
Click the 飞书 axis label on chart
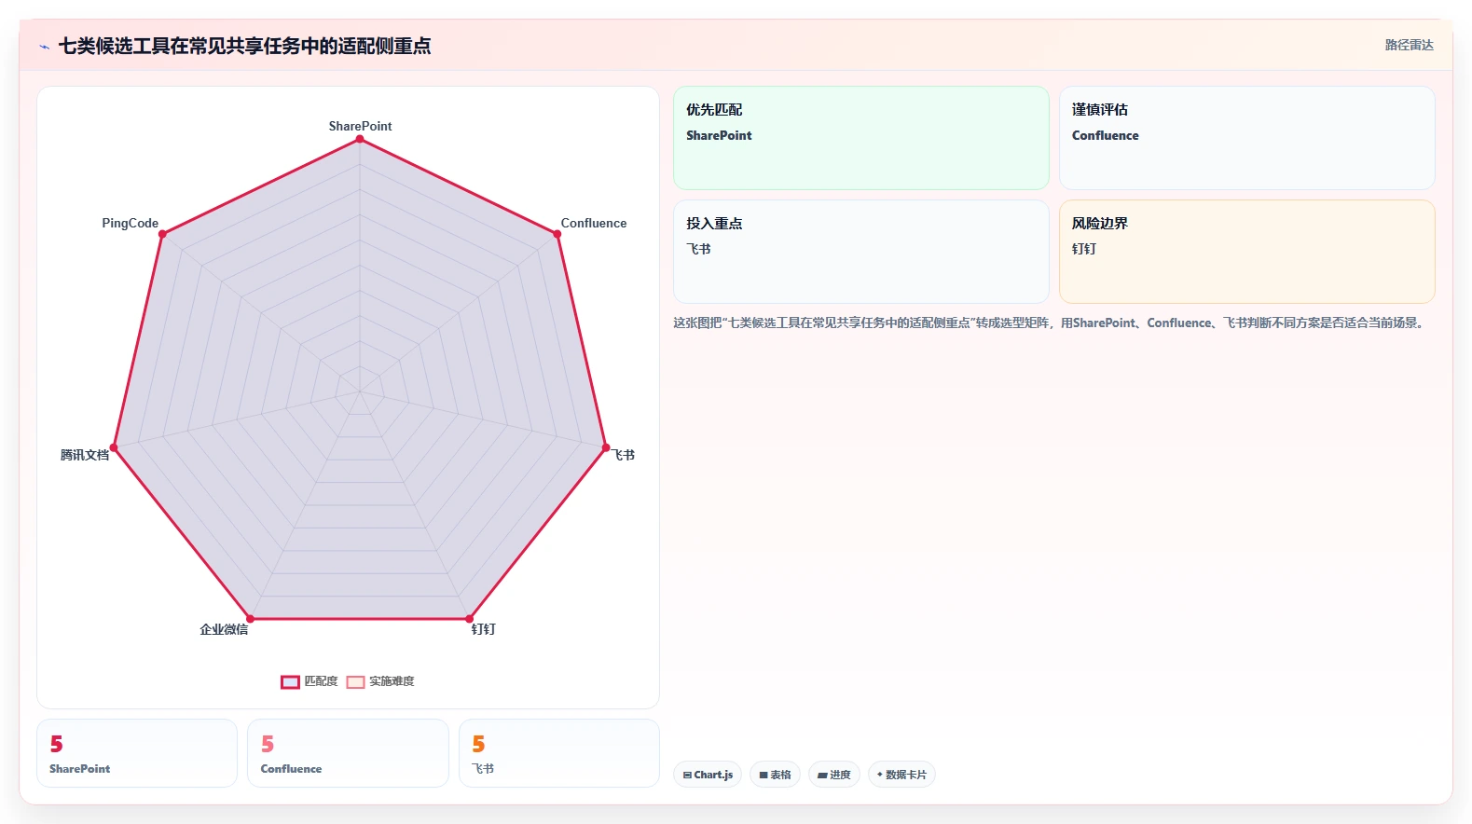[624, 455]
